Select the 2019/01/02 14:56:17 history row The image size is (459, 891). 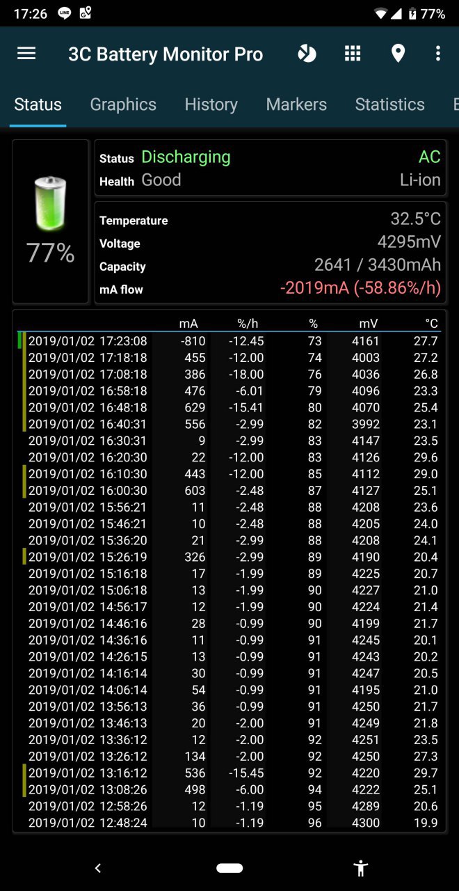click(229, 607)
